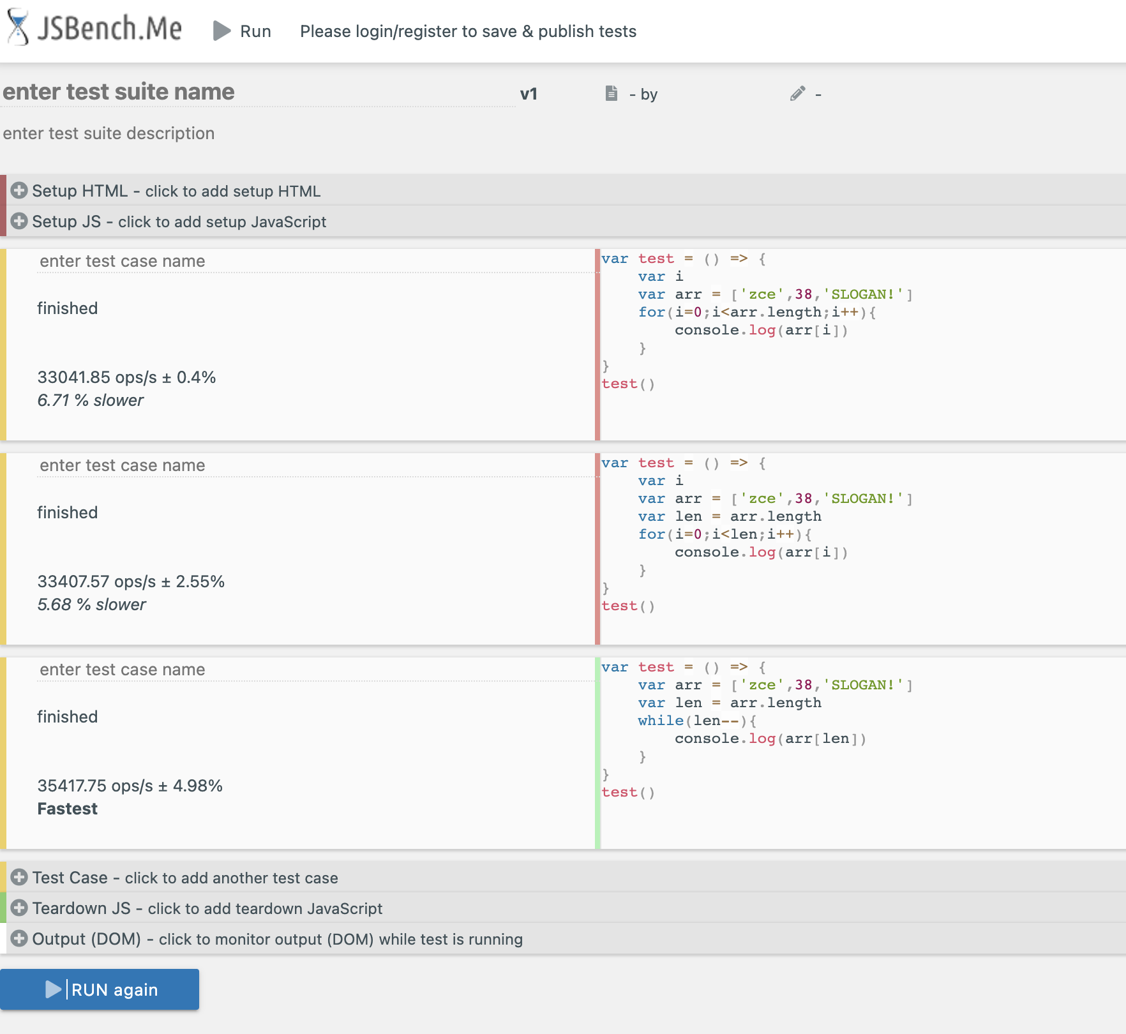Image resolution: width=1126 pixels, height=1034 pixels.
Task: Click the plus icon to add Test Case
Action: click(x=19, y=878)
